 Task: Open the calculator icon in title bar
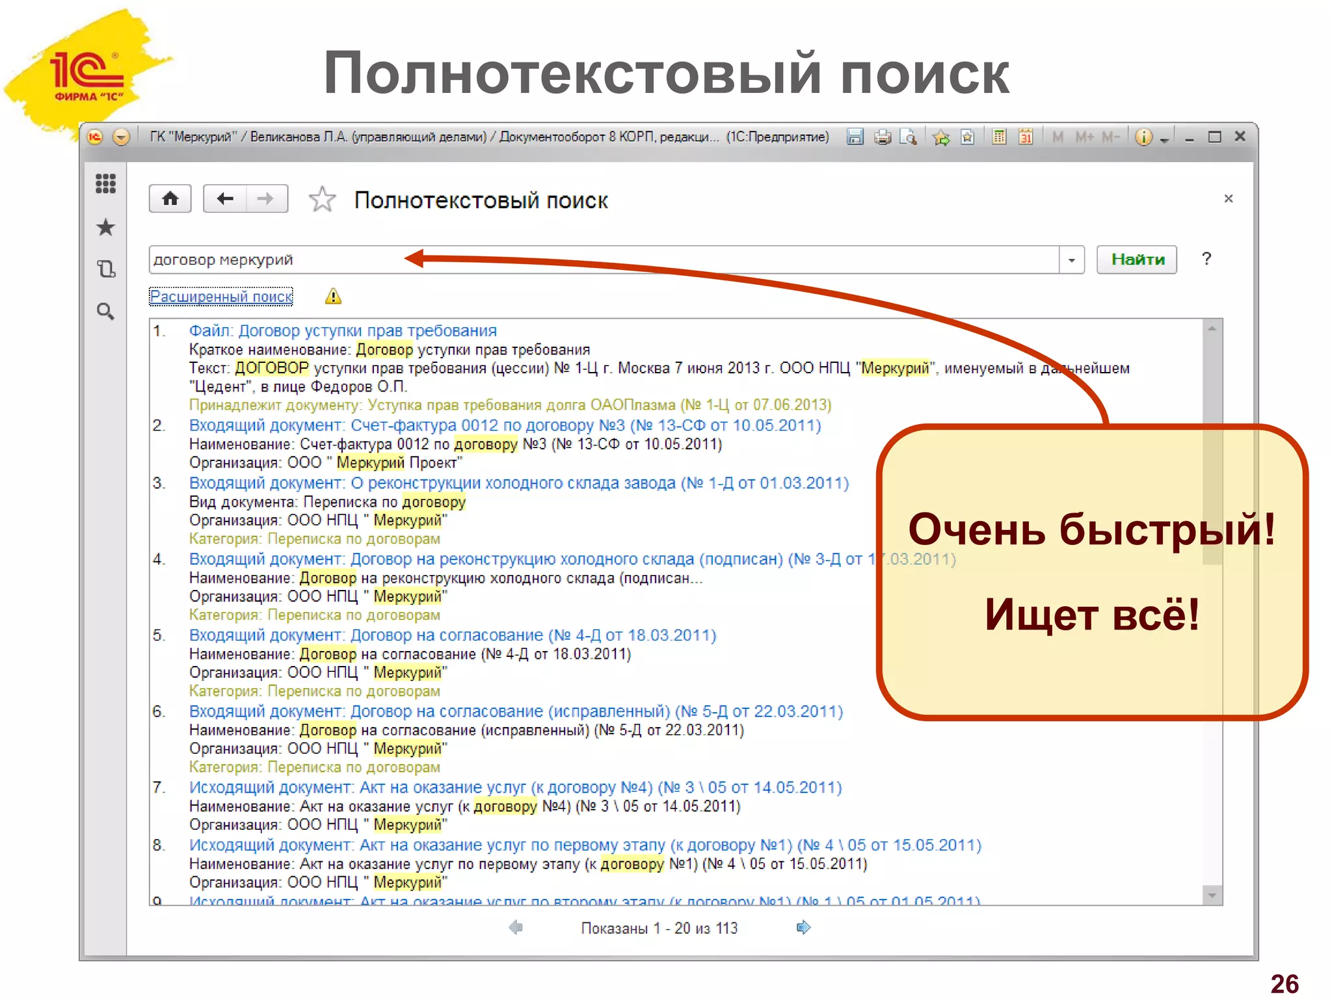[x=999, y=137]
